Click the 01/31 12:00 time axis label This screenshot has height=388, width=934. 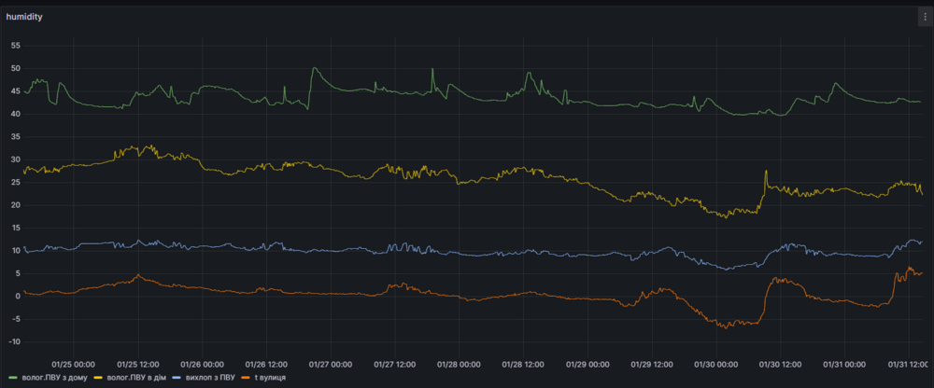coord(909,364)
